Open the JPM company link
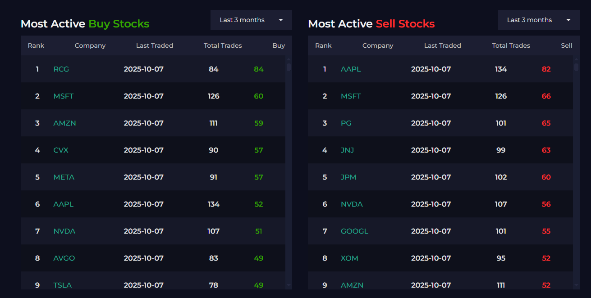Screen dimensions: 591x298 click(348, 177)
